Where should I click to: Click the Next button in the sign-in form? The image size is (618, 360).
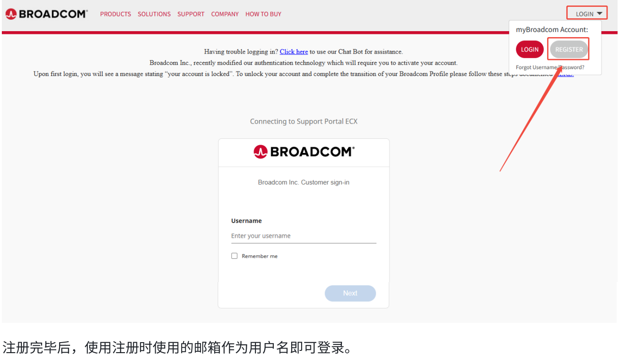tap(350, 293)
